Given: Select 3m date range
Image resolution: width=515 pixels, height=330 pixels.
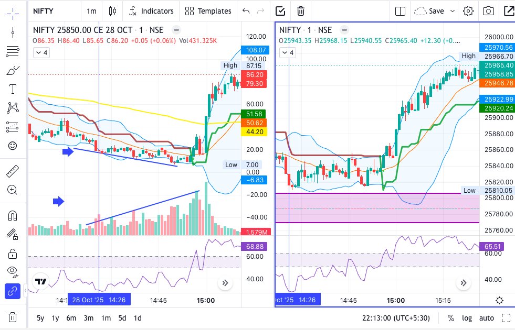Looking at the screenshot, I should [89, 318].
